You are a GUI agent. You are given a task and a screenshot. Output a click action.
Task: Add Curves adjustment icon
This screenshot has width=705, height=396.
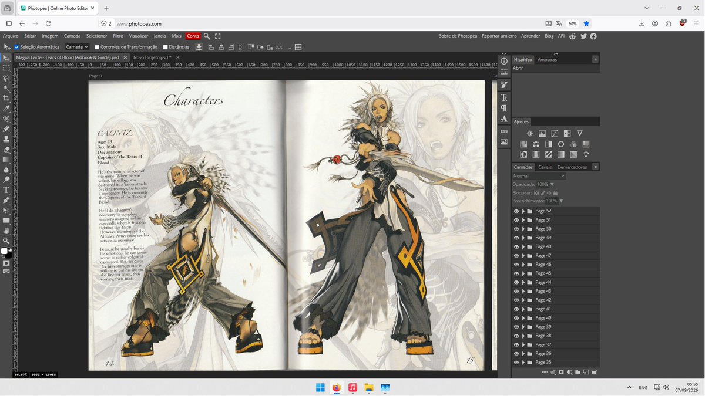point(555,134)
